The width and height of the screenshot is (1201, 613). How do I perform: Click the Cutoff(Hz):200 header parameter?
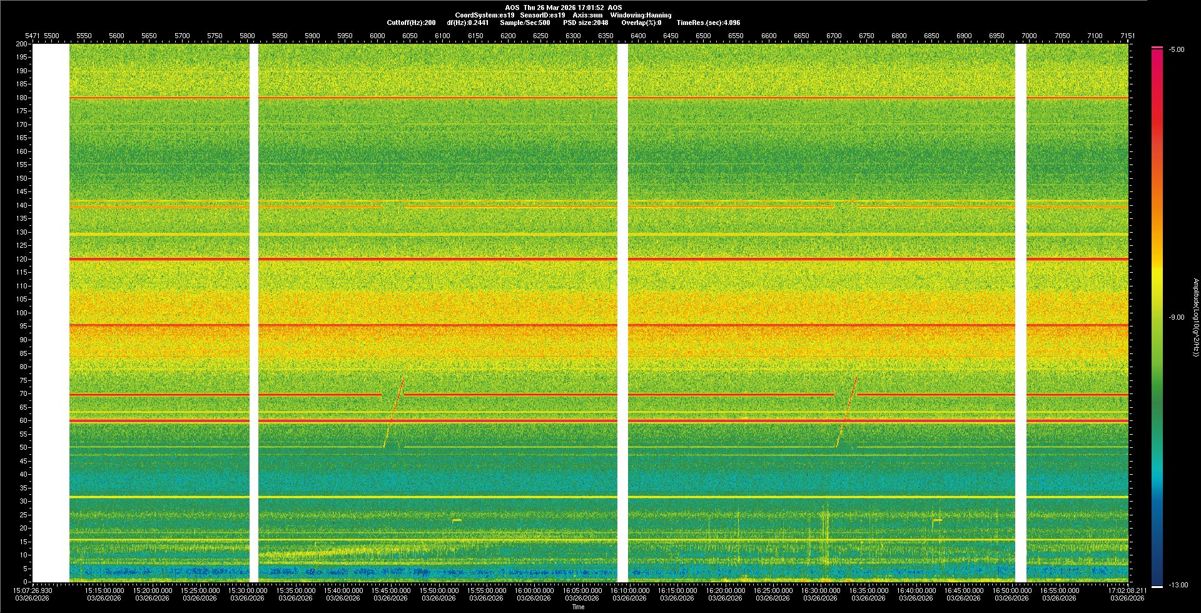[x=411, y=23]
